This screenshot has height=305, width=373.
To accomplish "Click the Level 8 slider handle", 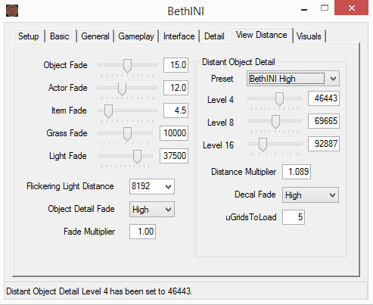I will click(275, 122).
